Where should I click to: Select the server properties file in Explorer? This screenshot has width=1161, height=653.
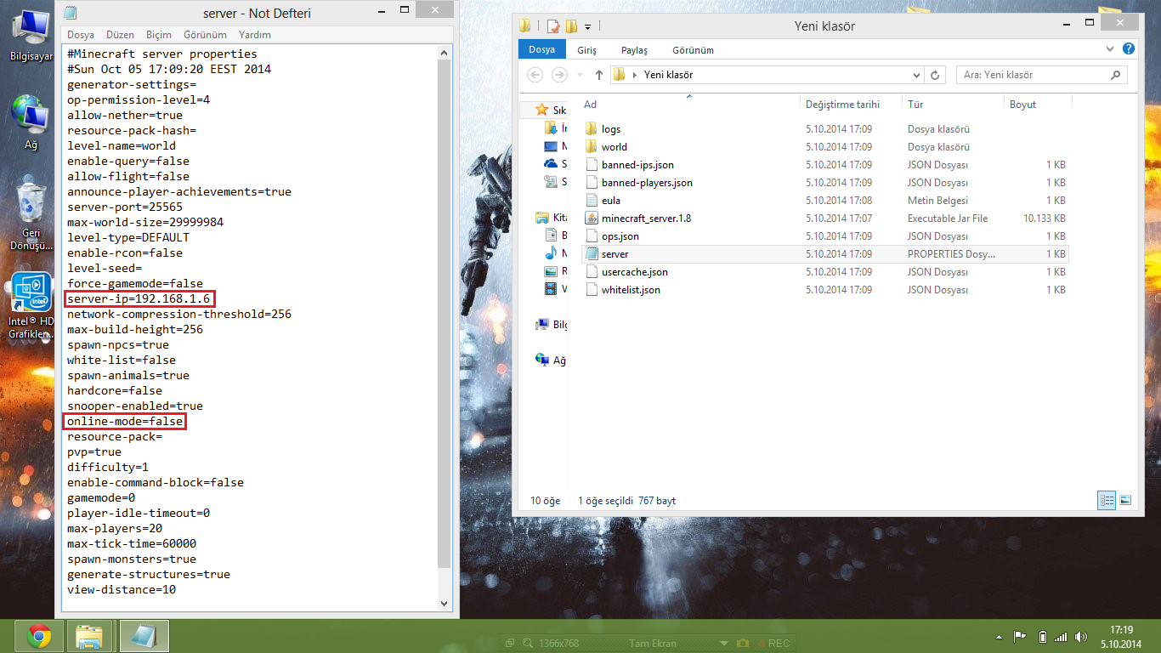[x=825, y=254]
